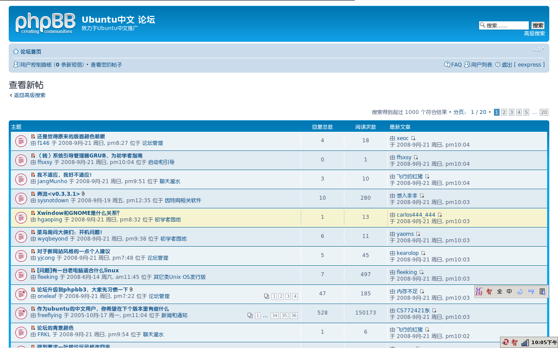Click the 10:05下午 clock

tap(544, 342)
